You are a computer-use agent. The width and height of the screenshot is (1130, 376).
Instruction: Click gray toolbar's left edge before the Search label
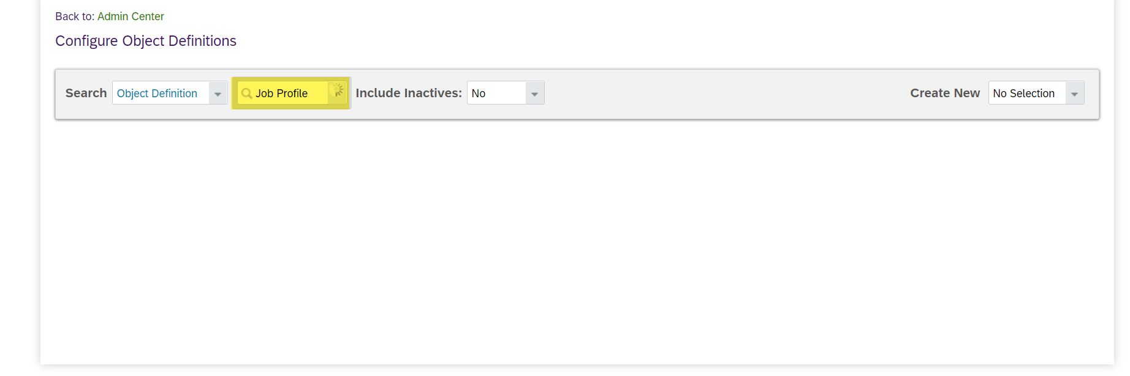tap(61, 94)
